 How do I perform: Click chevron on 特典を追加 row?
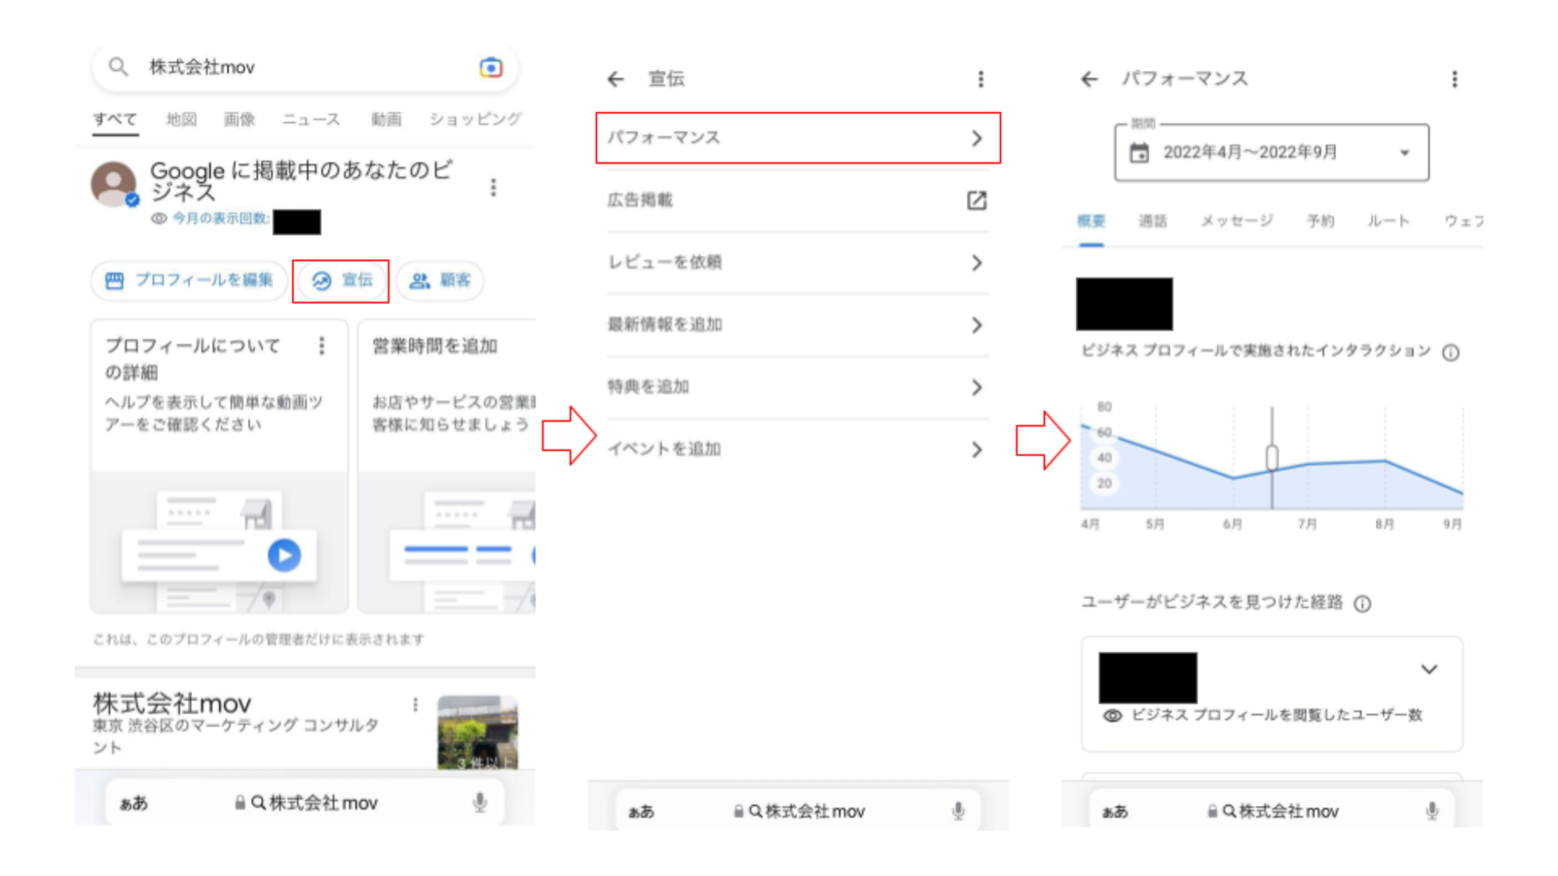977,387
